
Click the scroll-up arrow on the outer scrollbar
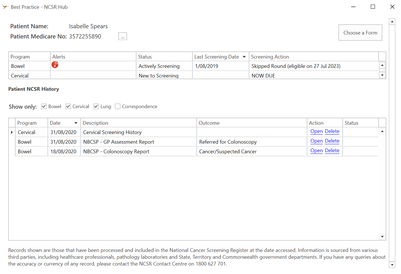pos(392,21)
